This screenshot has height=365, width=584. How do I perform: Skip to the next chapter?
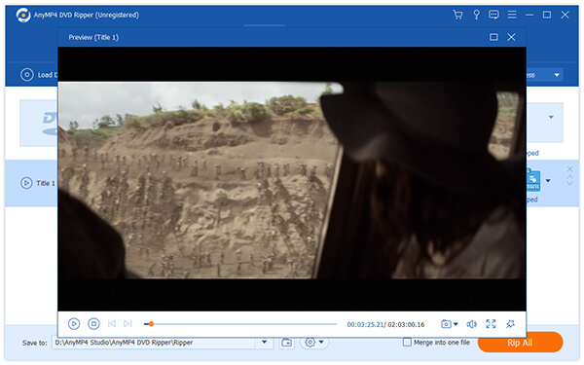click(x=128, y=324)
